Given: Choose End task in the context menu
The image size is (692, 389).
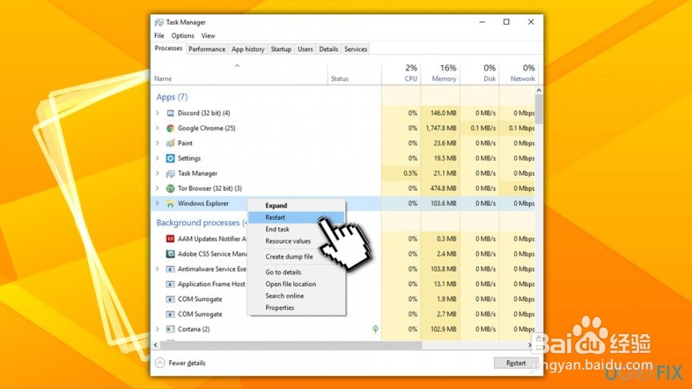Looking at the screenshot, I should (x=296, y=229).
